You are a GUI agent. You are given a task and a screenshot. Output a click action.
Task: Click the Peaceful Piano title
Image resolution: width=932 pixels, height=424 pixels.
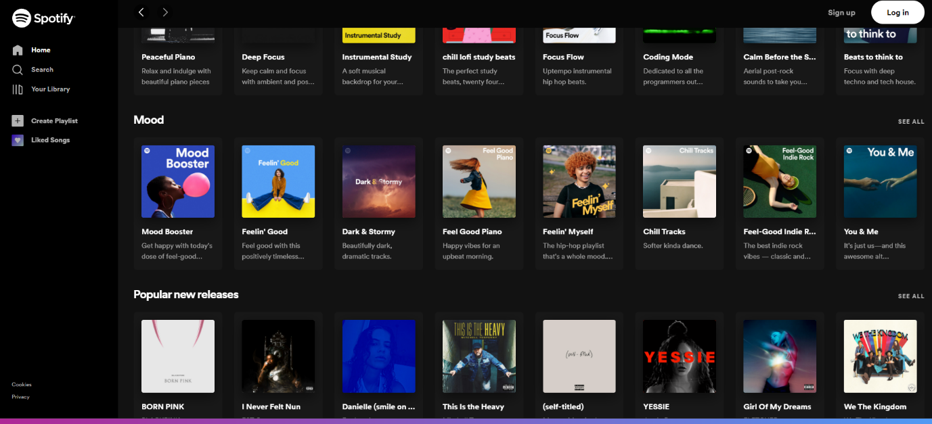click(x=168, y=57)
